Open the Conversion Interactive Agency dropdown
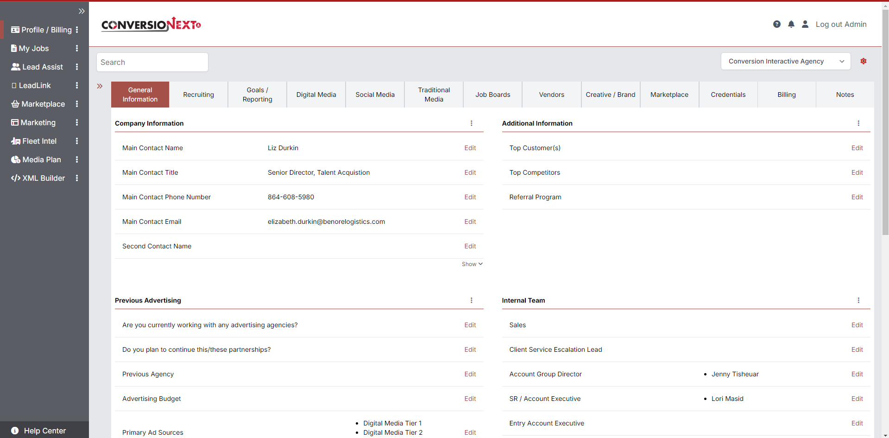The height and width of the screenshot is (438, 889). (785, 61)
